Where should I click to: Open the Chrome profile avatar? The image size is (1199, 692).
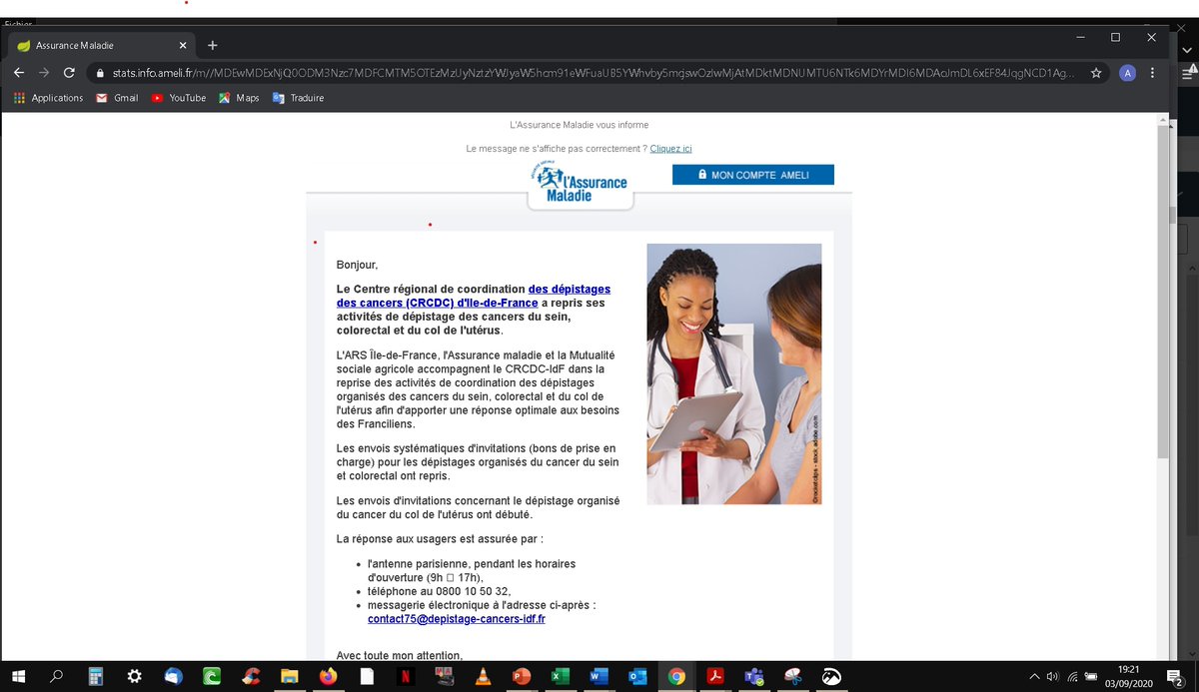click(x=1127, y=73)
